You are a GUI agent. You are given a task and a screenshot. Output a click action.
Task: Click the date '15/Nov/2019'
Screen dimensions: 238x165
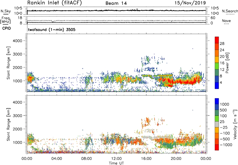[x=190, y=3]
